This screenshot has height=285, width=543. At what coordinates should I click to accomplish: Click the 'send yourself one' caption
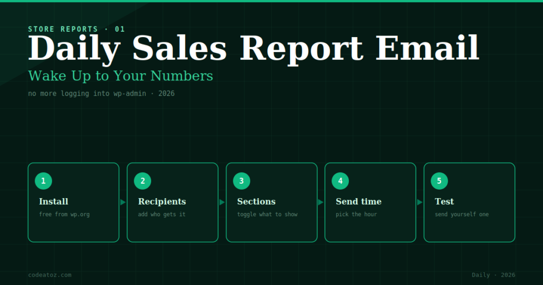click(x=462, y=215)
